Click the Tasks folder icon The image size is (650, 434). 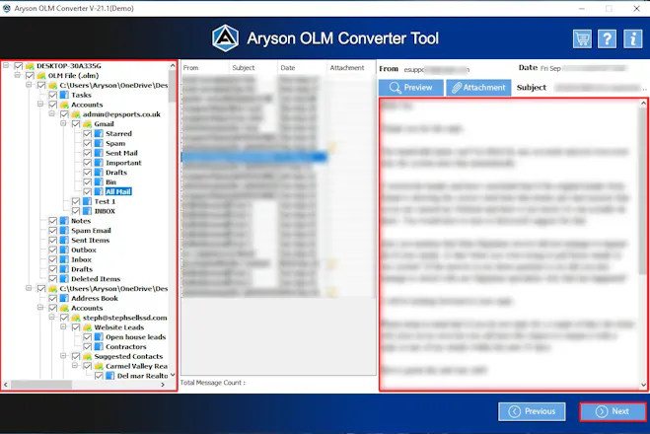pos(64,95)
